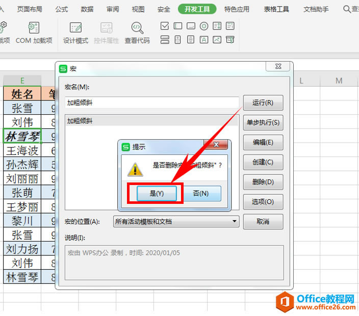Open the 文档助手 tab
Image resolution: width=359 pixels, height=316 pixels.
[316, 9]
